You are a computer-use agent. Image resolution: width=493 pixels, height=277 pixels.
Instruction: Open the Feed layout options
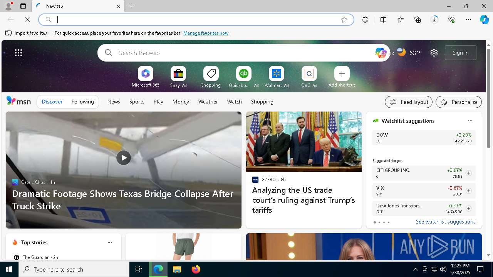click(409, 102)
